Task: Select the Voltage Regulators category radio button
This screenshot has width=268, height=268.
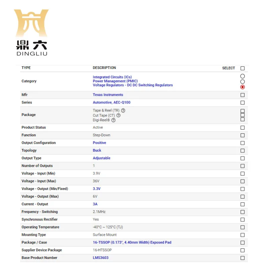Action: tap(242, 87)
